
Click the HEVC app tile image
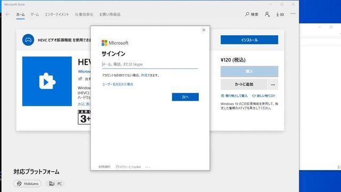pyautogui.click(x=47, y=82)
